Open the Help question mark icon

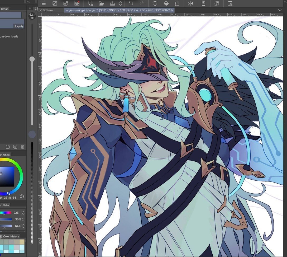[217, 3]
